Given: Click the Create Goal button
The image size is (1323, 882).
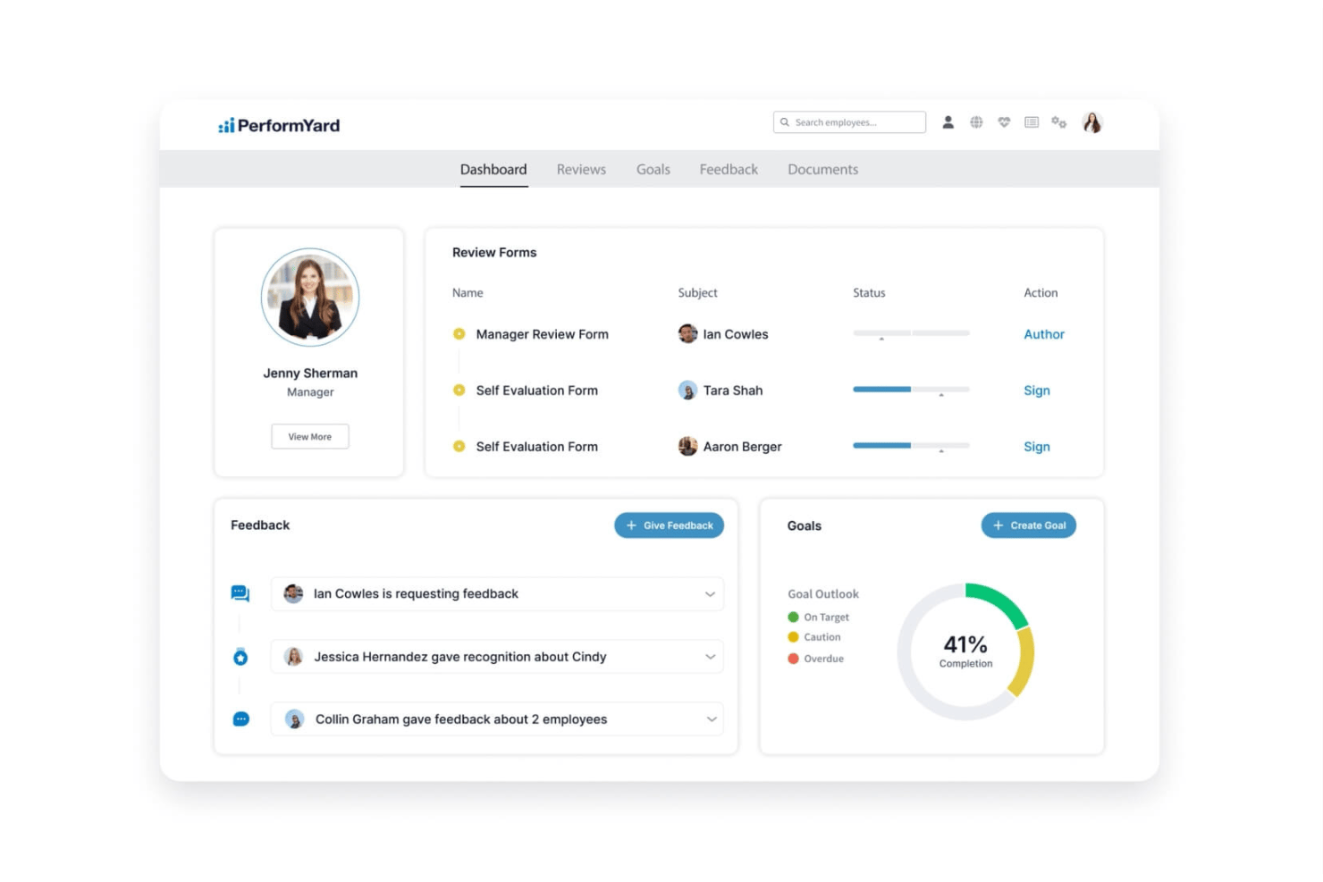Looking at the screenshot, I should click(x=1029, y=525).
